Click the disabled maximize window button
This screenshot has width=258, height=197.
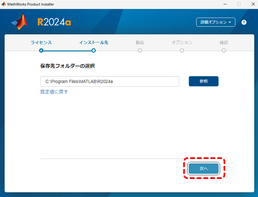point(239,4)
